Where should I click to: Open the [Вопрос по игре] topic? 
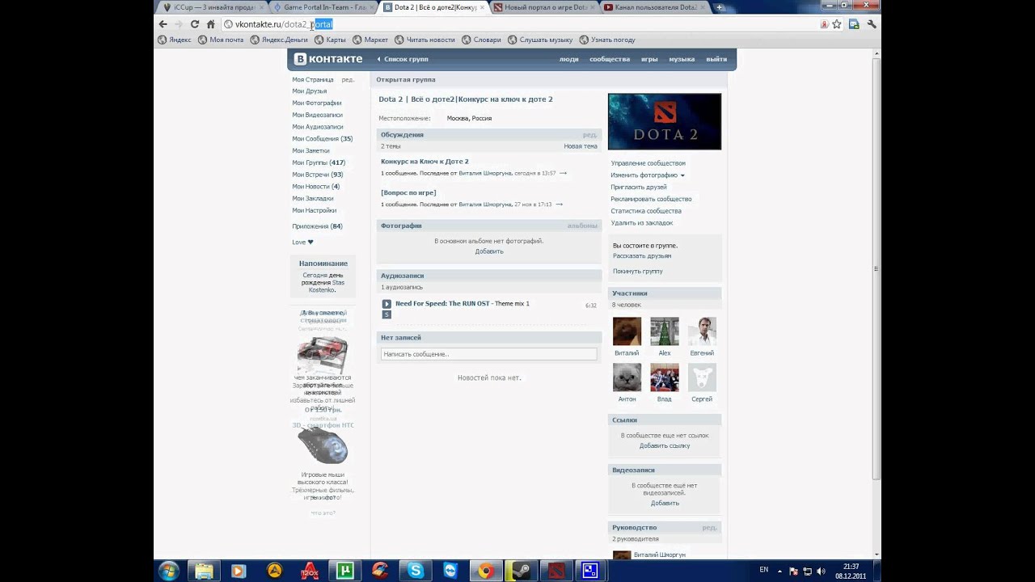(408, 193)
